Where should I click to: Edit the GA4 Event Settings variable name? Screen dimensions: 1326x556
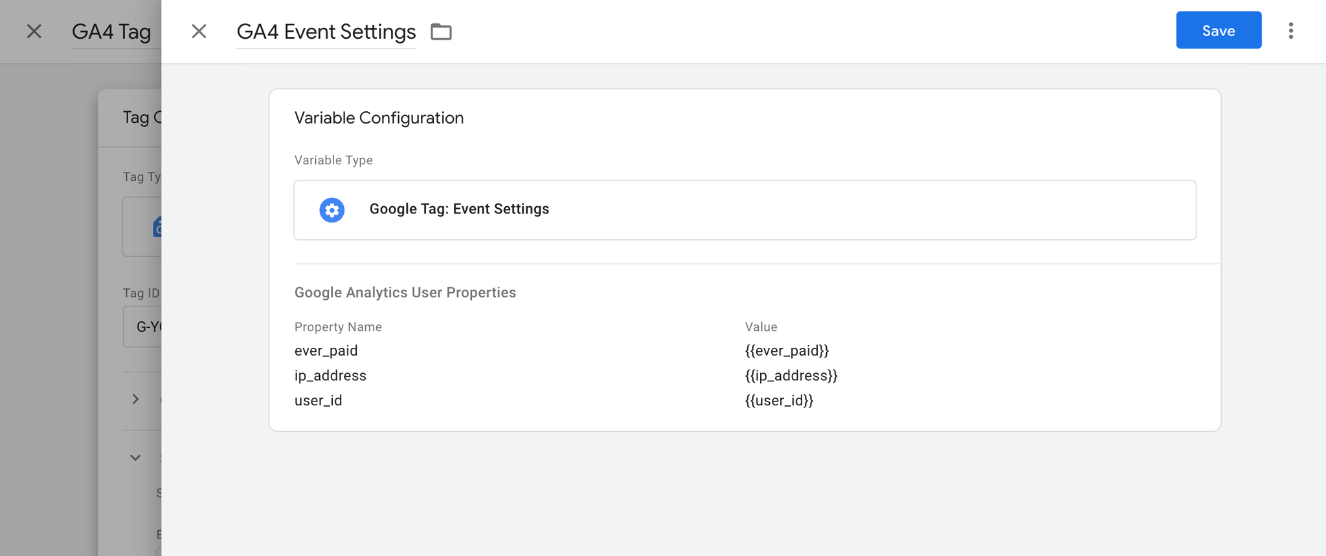[x=326, y=32]
